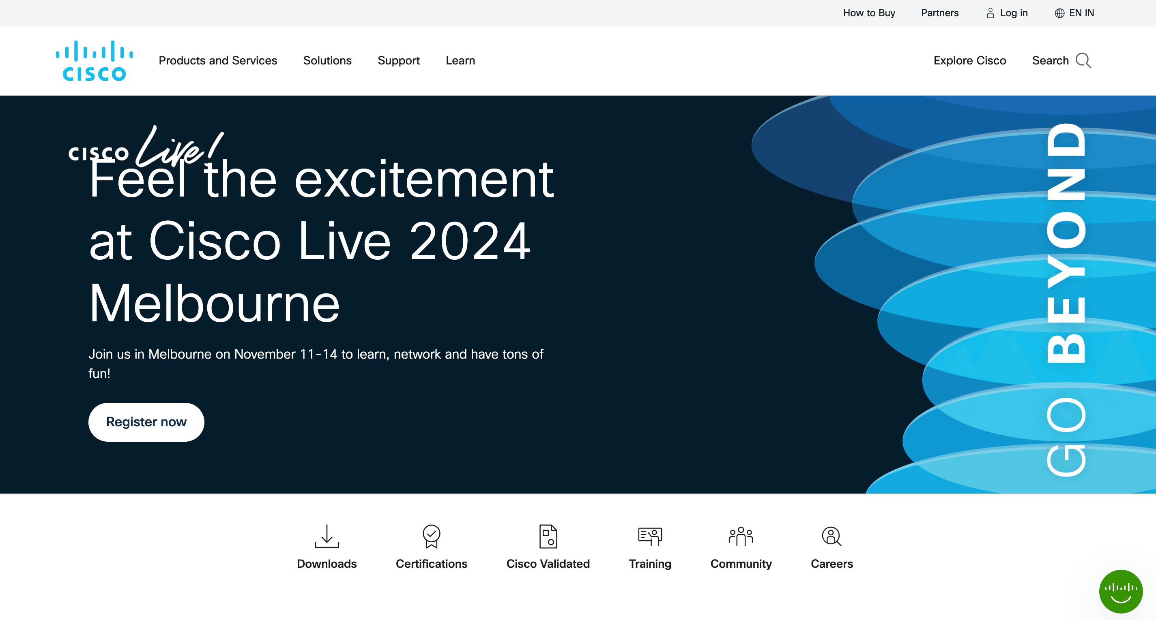Screen dimensions: 1156x620
Task: Click the Register now button
Action: point(146,422)
